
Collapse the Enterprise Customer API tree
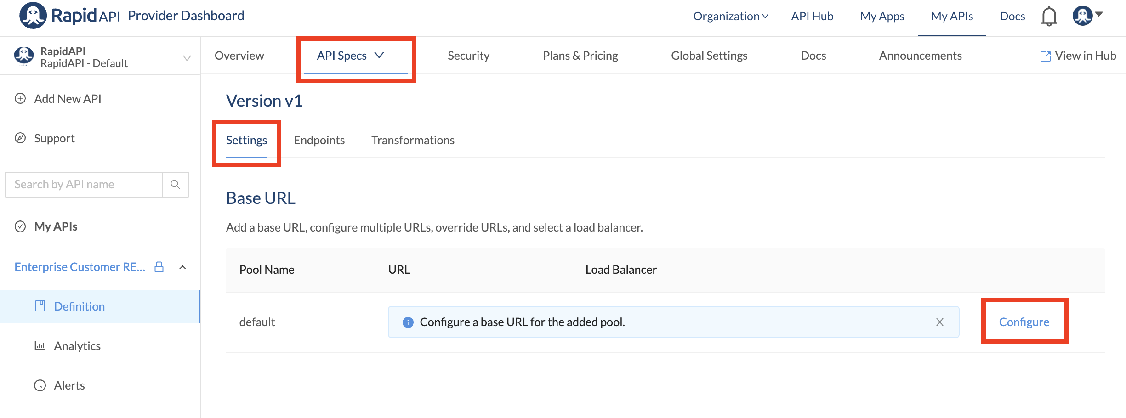tap(182, 267)
